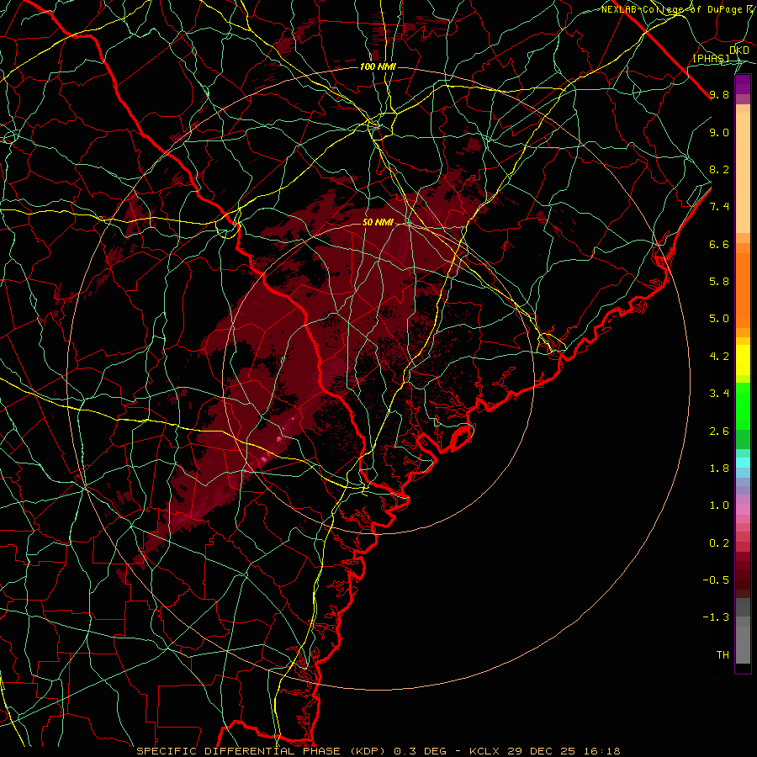This screenshot has width=757, height=757.
Task: Click the 9.8 scale value
Action: (x=719, y=94)
